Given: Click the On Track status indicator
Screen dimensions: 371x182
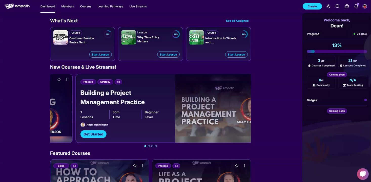Looking at the screenshot, I should pos(360,34).
